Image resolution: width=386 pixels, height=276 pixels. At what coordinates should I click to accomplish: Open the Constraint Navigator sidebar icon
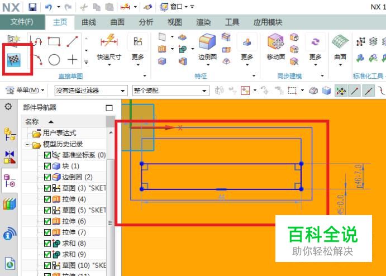click(9, 157)
